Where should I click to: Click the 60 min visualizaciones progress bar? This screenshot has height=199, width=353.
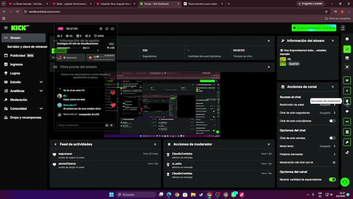coord(69,48)
